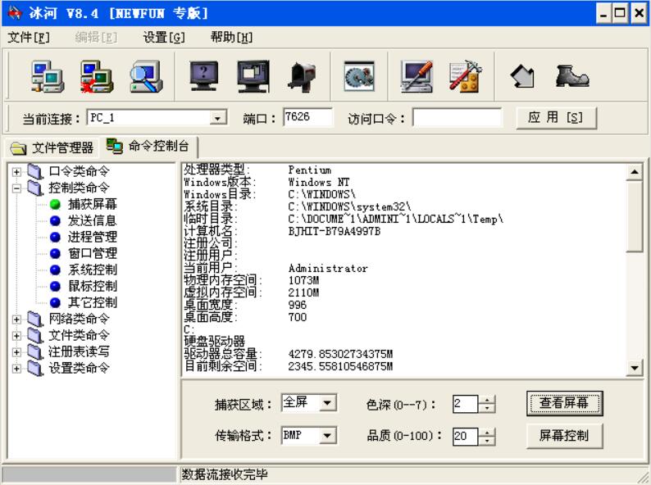Decrease the 色深 value with down arrow
Viewport: 651px width, 485px height.
point(487,408)
